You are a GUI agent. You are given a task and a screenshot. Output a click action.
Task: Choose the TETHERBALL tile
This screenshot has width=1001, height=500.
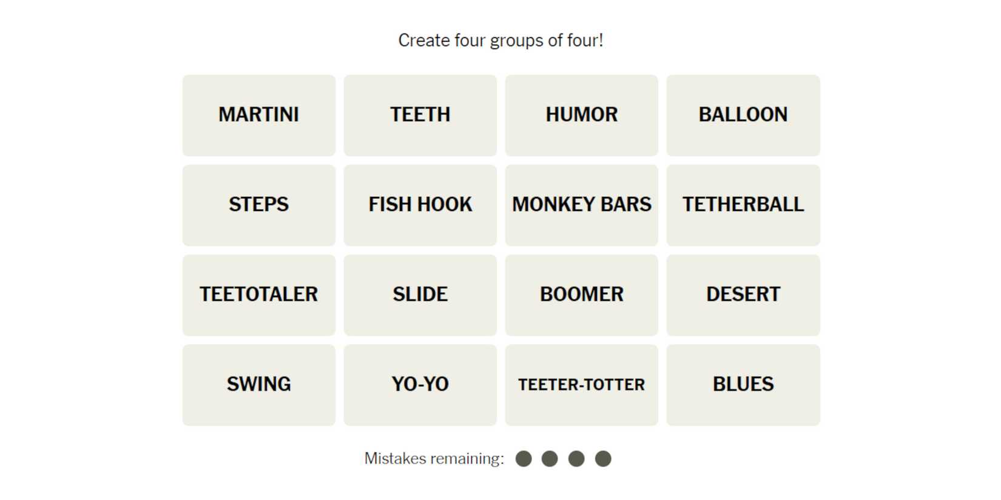pyautogui.click(x=743, y=205)
